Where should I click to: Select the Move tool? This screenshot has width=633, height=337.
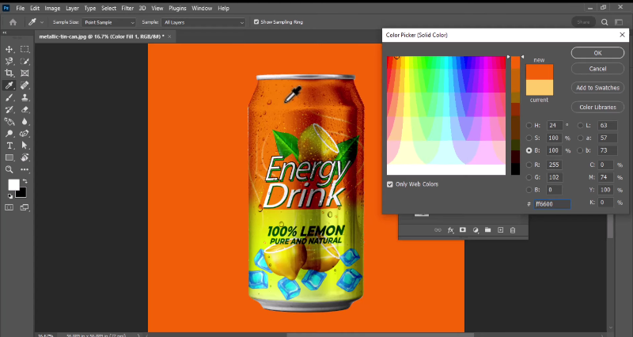[x=9, y=49]
